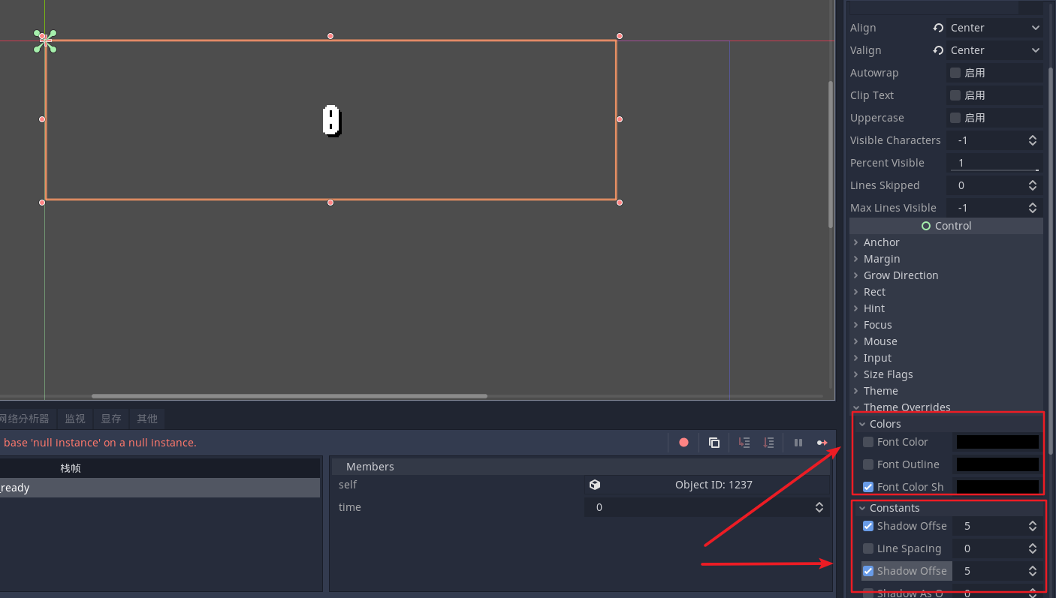The width and height of the screenshot is (1056, 598).
Task: Enable the Autowrap checkbox
Action: coord(955,73)
